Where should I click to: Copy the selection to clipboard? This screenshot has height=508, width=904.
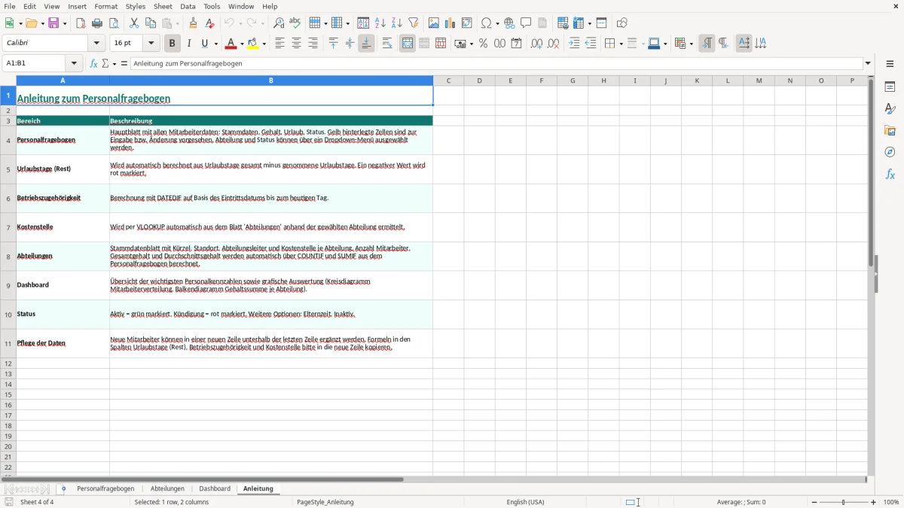pyautogui.click(x=151, y=23)
